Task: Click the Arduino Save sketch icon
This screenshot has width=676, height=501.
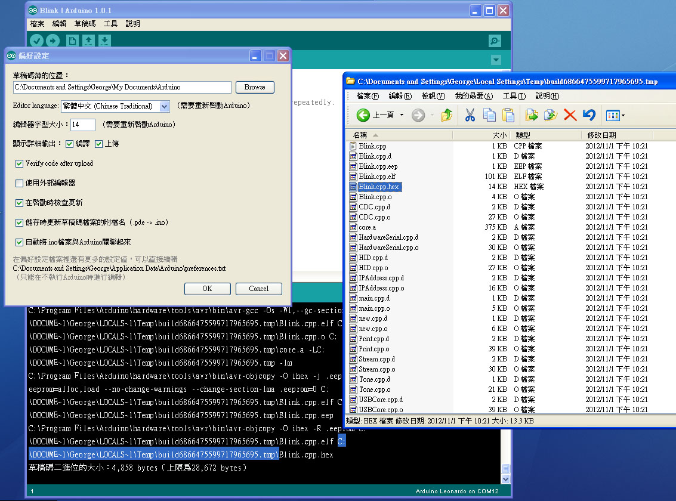Action: (x=104, y=41)
